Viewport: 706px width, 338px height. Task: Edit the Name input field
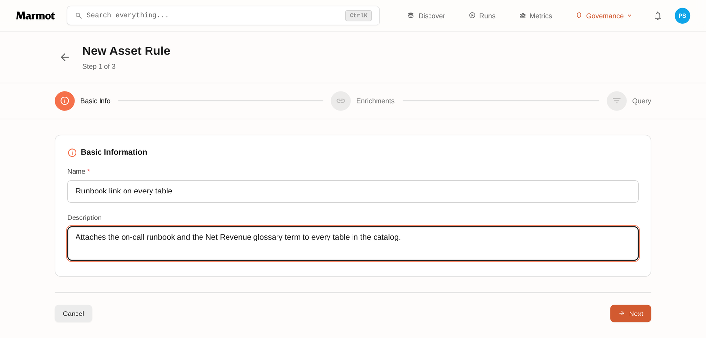click(353, 192)
